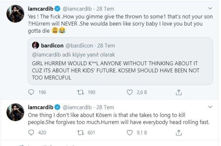221x146 pixels.
Task: Share the first tweet about Hürrem
Action: click(179, 92)
